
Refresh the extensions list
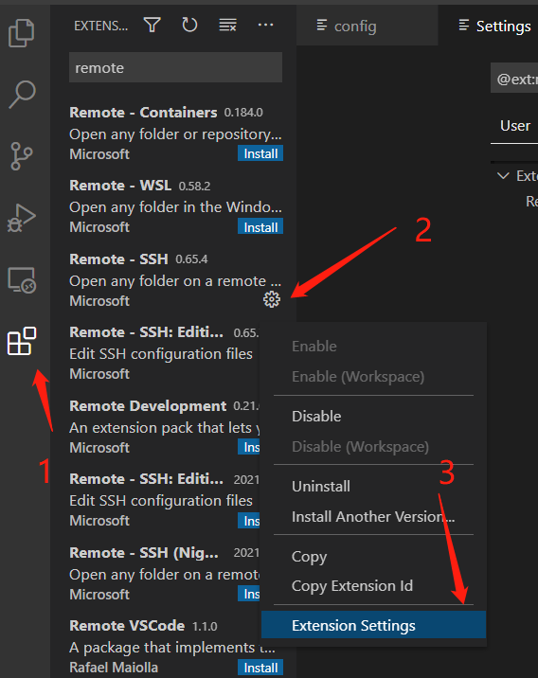click(189, 25)
